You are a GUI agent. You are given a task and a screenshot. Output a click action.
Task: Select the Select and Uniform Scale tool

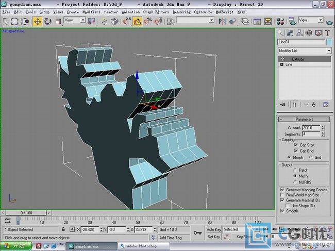pyautogui.click(x=58, y=21)
